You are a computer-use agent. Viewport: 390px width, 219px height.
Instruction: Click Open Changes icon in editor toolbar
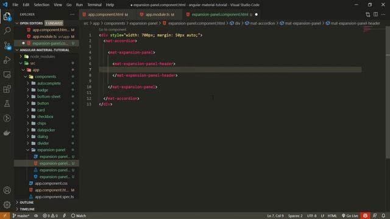tap(367, 15)
